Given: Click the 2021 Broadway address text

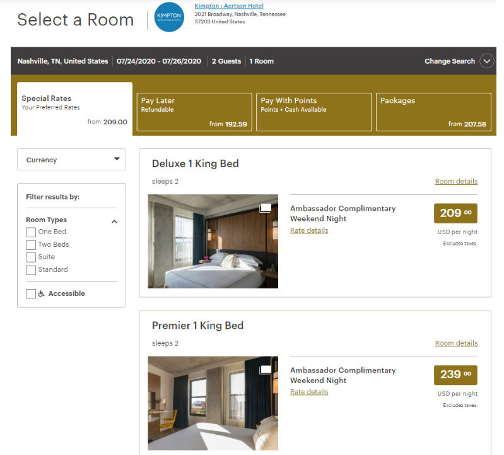Looking at the screenshot, I should coord(240,18).
